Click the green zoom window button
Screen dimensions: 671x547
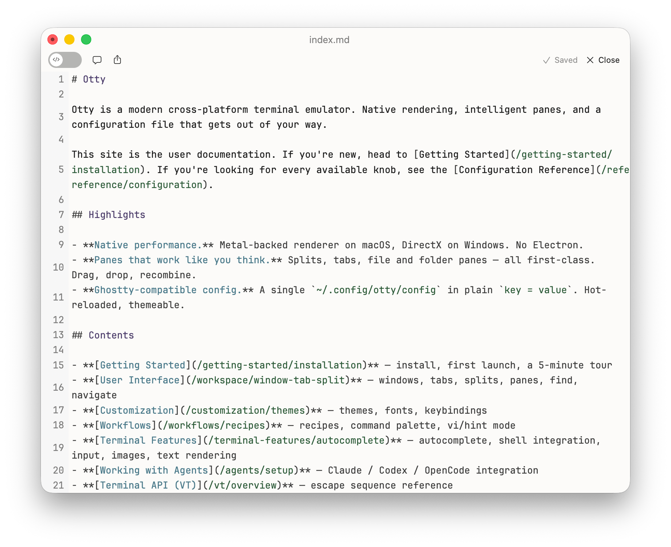coord(86,39)
